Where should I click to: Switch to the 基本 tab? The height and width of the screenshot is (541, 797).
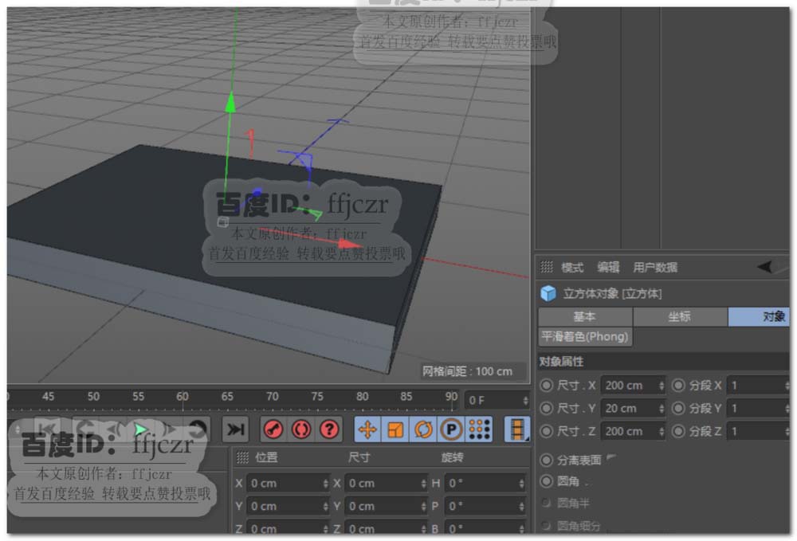pos(585,317)
